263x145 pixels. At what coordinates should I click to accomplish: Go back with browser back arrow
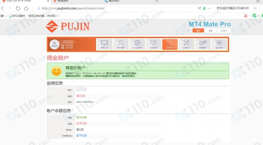tap(3, 8)
